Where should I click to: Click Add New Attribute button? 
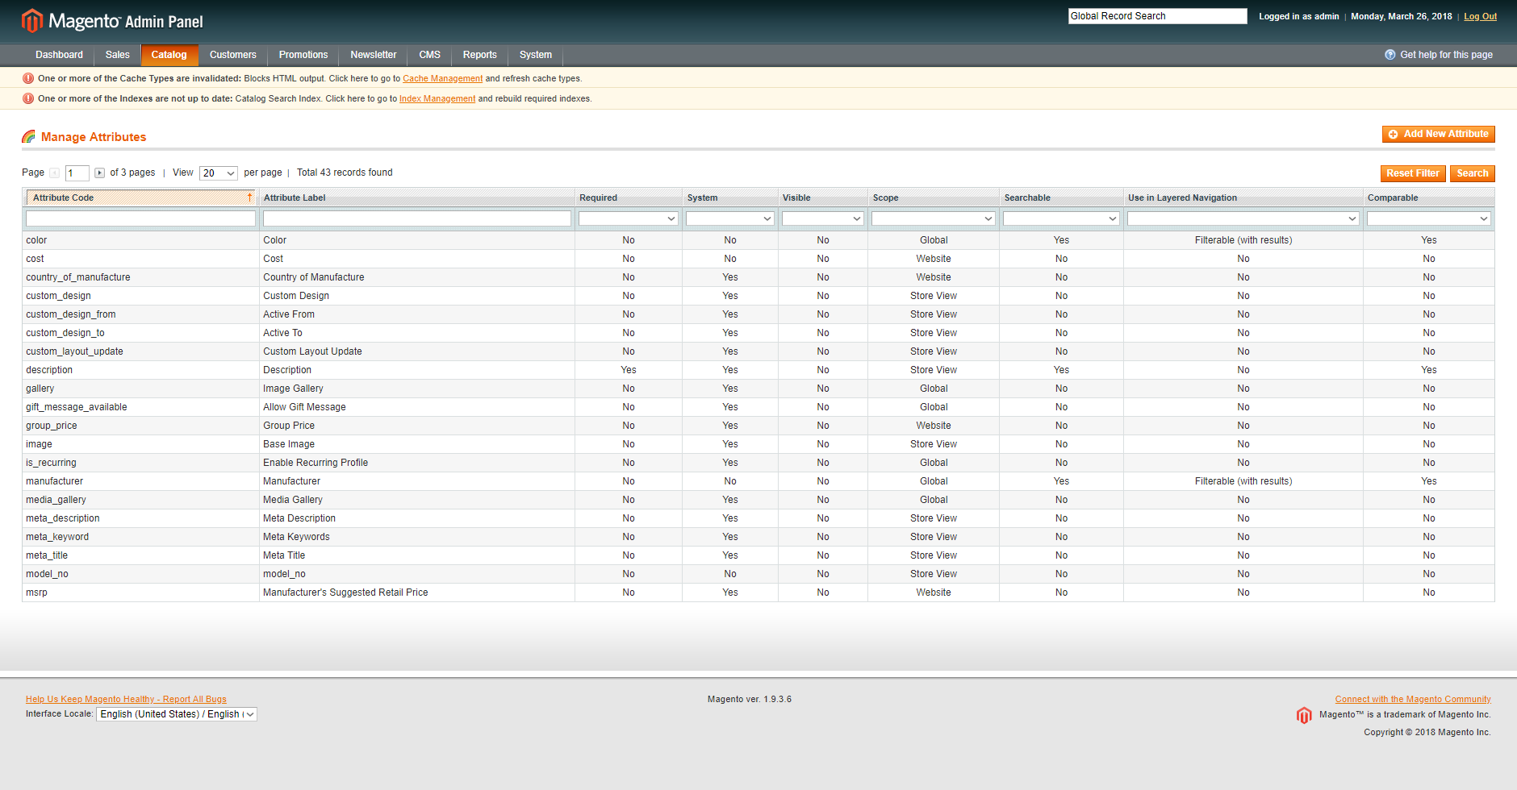tap(1438, 135)
